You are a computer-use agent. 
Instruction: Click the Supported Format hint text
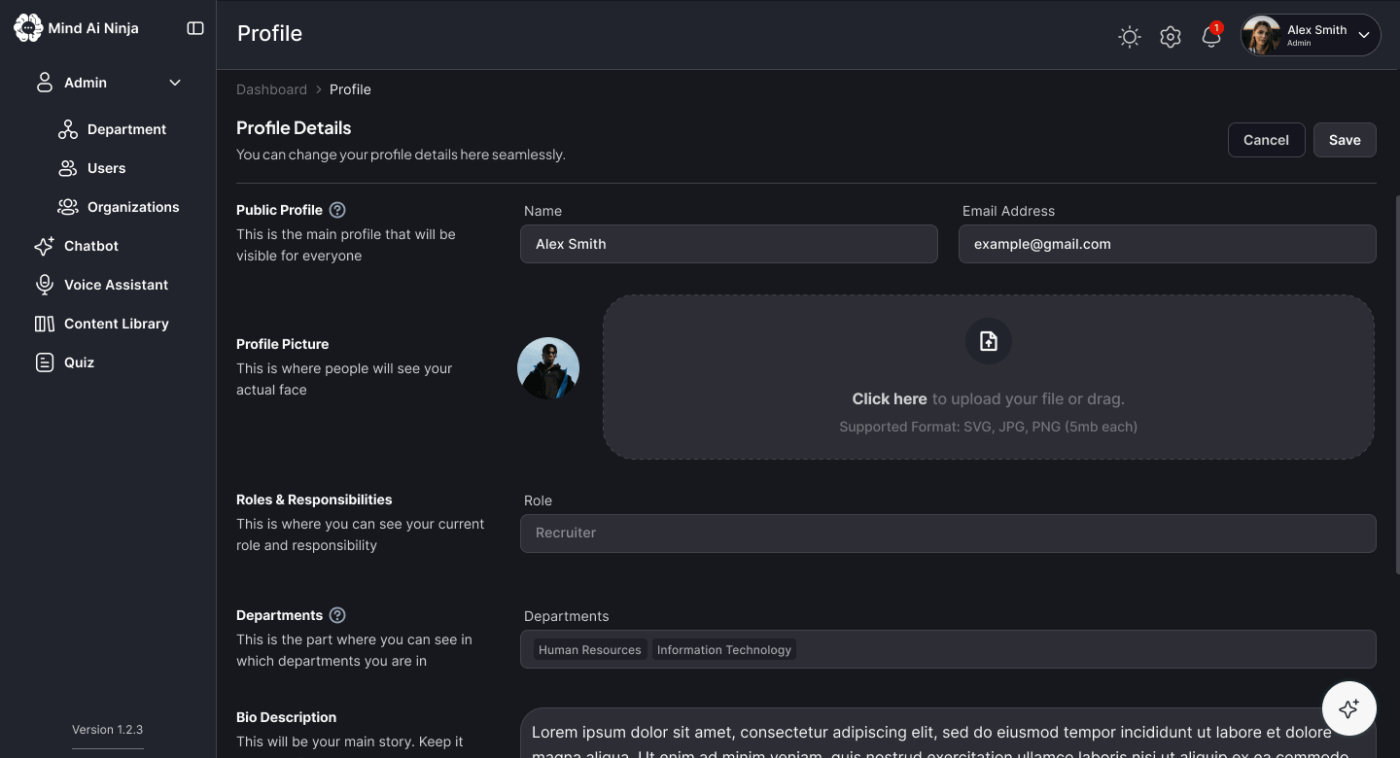(988, 427)
